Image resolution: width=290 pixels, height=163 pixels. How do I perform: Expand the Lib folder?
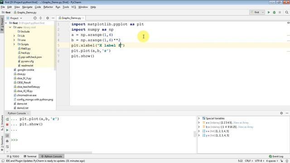(14, 36)
